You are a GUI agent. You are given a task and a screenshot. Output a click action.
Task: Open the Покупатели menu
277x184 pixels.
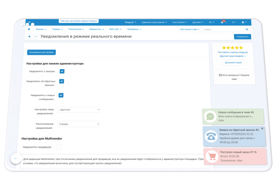pyautogui.click(x=76, y=29)
